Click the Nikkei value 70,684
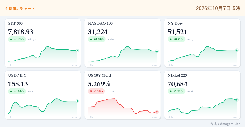The height and width of the screenshot is (127, 245). click(x=178, y=84)
